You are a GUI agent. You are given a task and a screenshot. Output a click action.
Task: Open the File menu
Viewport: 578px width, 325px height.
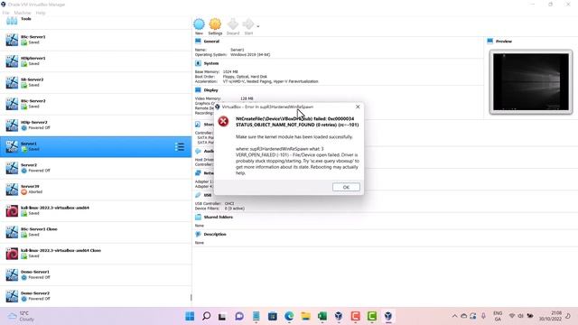click(x=6, y=13)
